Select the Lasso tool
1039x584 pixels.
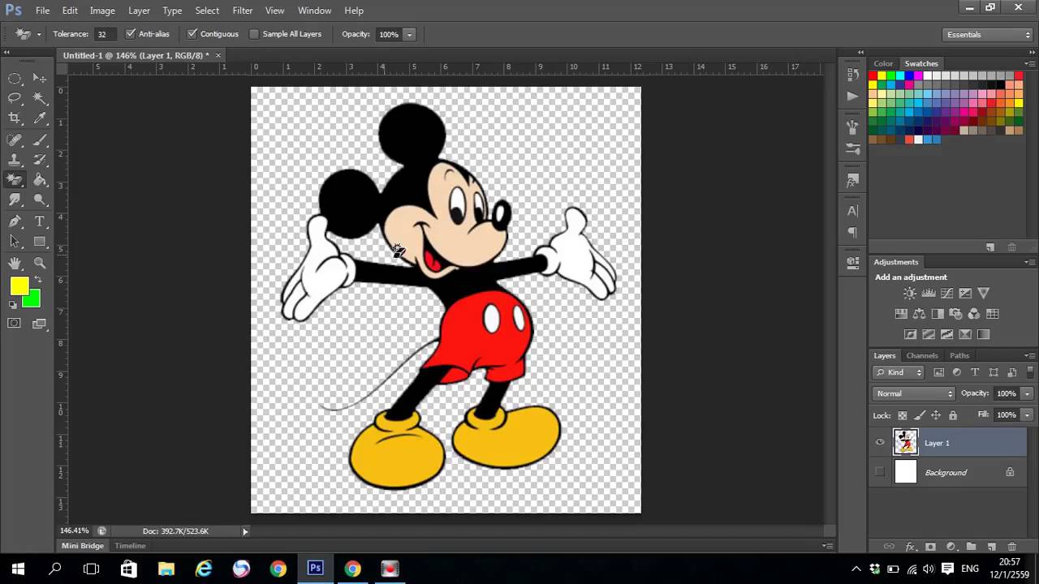tap(15, 98)
